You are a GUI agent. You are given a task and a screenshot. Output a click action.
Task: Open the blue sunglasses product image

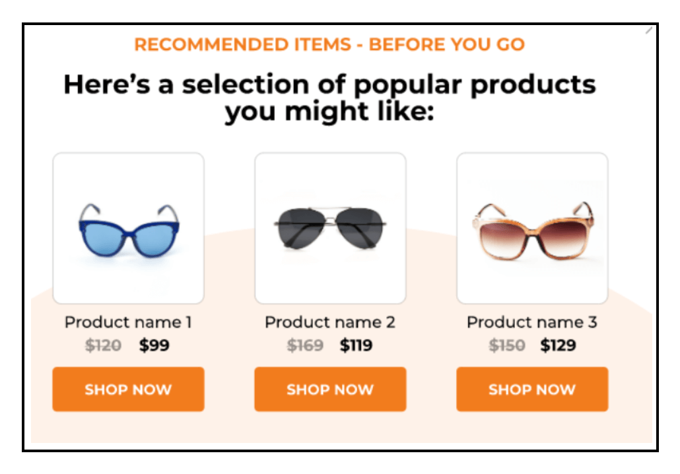point(128,228)
